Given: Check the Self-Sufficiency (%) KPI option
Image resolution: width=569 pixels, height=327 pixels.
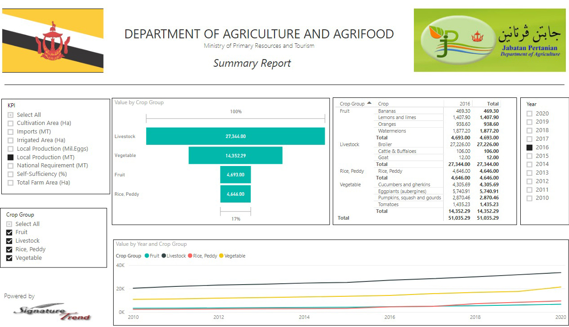Looking at the screenshot, I should (10, 174).
